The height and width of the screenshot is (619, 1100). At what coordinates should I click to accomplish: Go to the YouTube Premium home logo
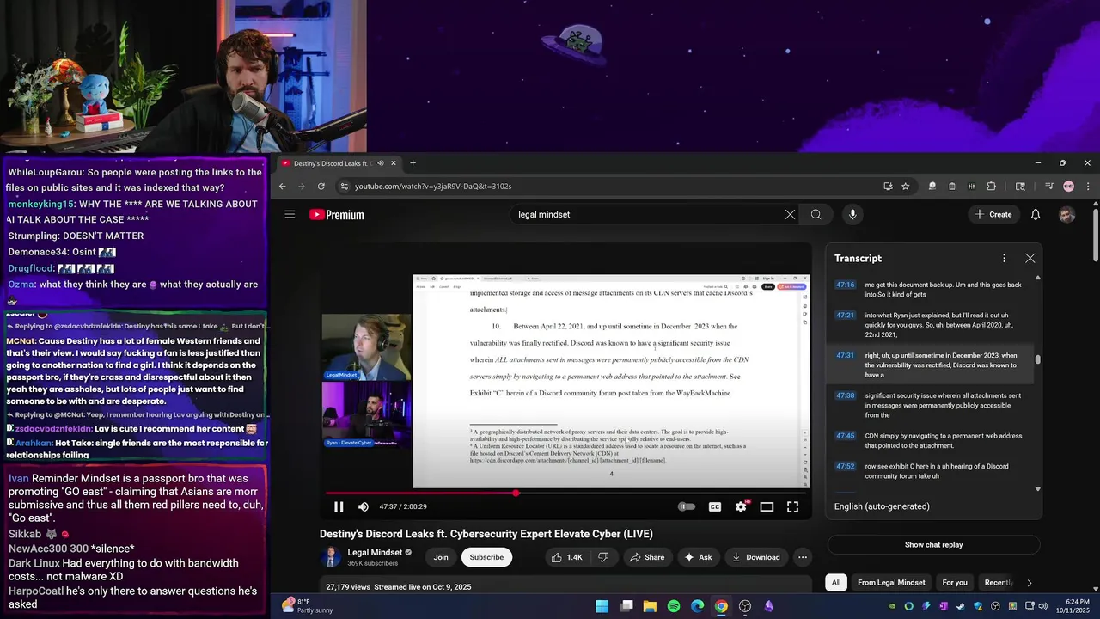click(337, 215)
